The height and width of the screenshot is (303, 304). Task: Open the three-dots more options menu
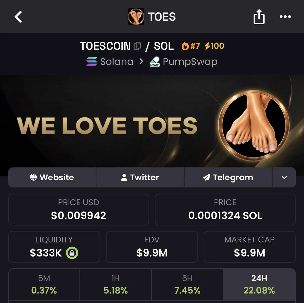[x=285, y=17]
